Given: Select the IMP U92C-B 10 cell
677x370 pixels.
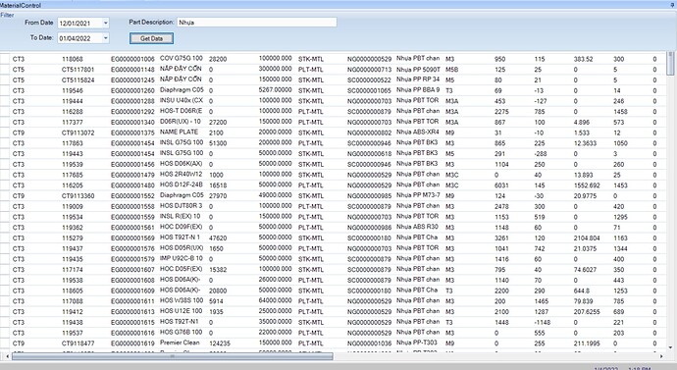Looking at the screenshot, I should coord(182,258).
